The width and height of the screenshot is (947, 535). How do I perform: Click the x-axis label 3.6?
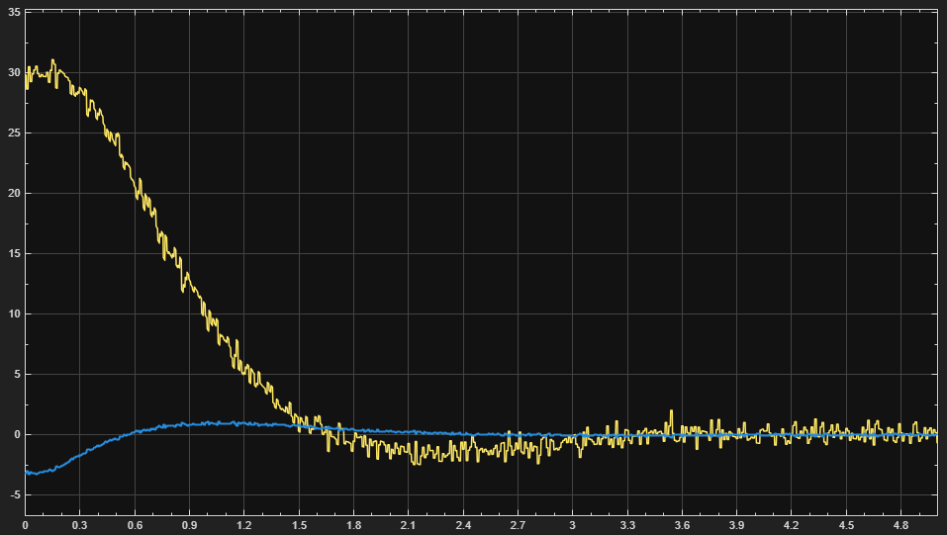683,525
